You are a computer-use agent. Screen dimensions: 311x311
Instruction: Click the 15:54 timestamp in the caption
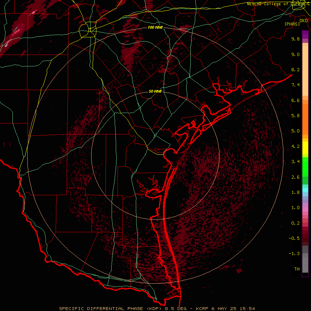tap(248, 309)
